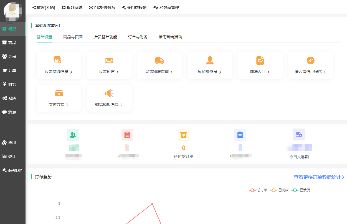Click the 装修DIY hammer icon
This screenshot has height=224, width=347.
pos(4,170)
